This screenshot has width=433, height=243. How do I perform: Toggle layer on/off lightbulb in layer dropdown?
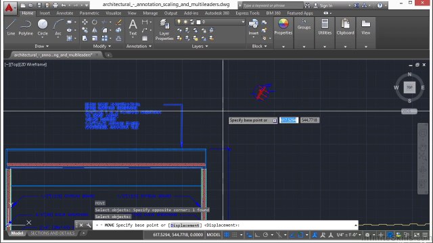pyautogui.click(x=179, y=22)
